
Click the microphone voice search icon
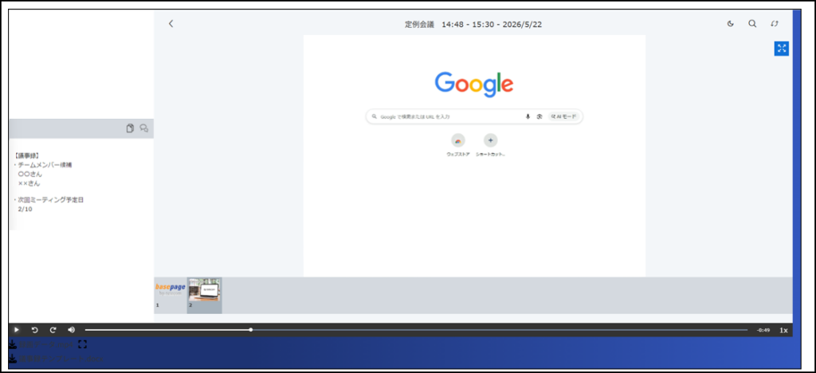[x=528, y=116]
